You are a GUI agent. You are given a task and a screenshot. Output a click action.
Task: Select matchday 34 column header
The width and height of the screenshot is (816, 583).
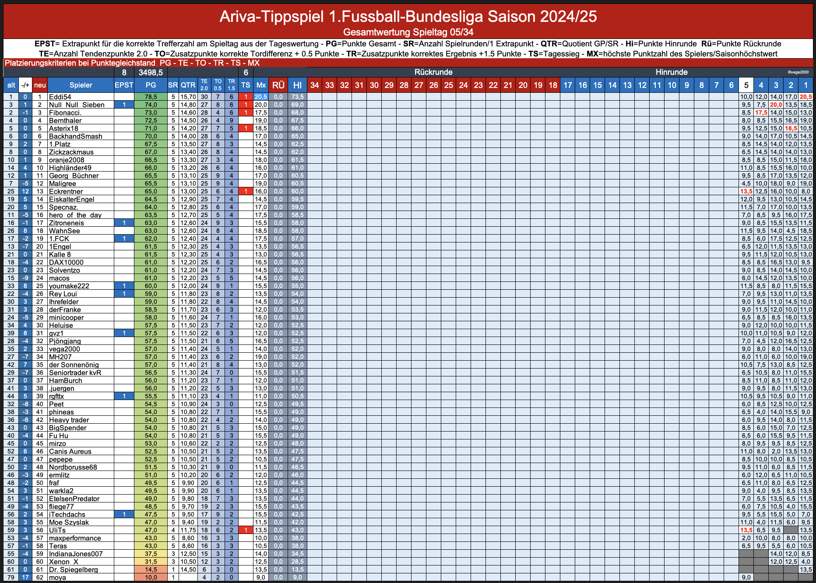(x=315, y=85)
